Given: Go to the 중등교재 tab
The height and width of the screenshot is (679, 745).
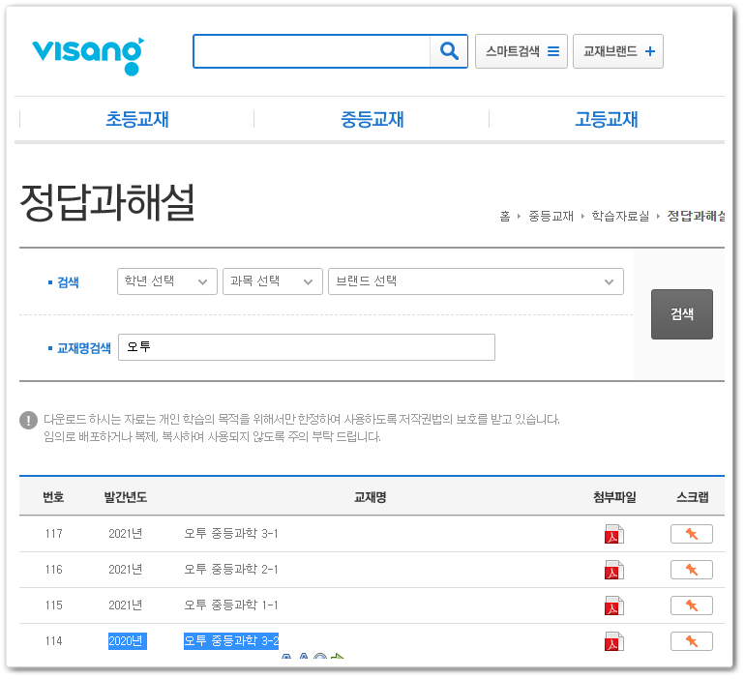Looking at the screenshot, I should pyautogui.click(x=372, y=119).
